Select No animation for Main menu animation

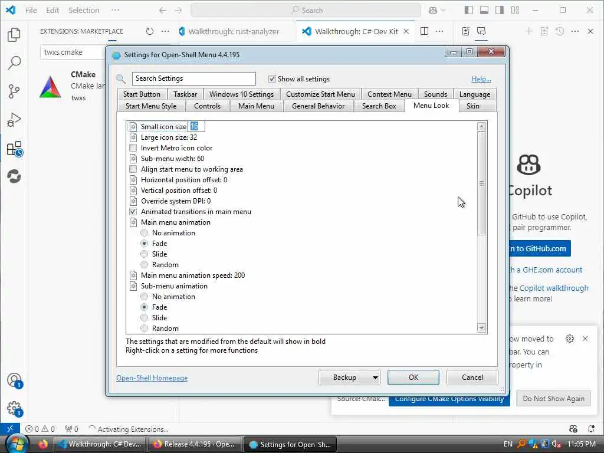144,232
